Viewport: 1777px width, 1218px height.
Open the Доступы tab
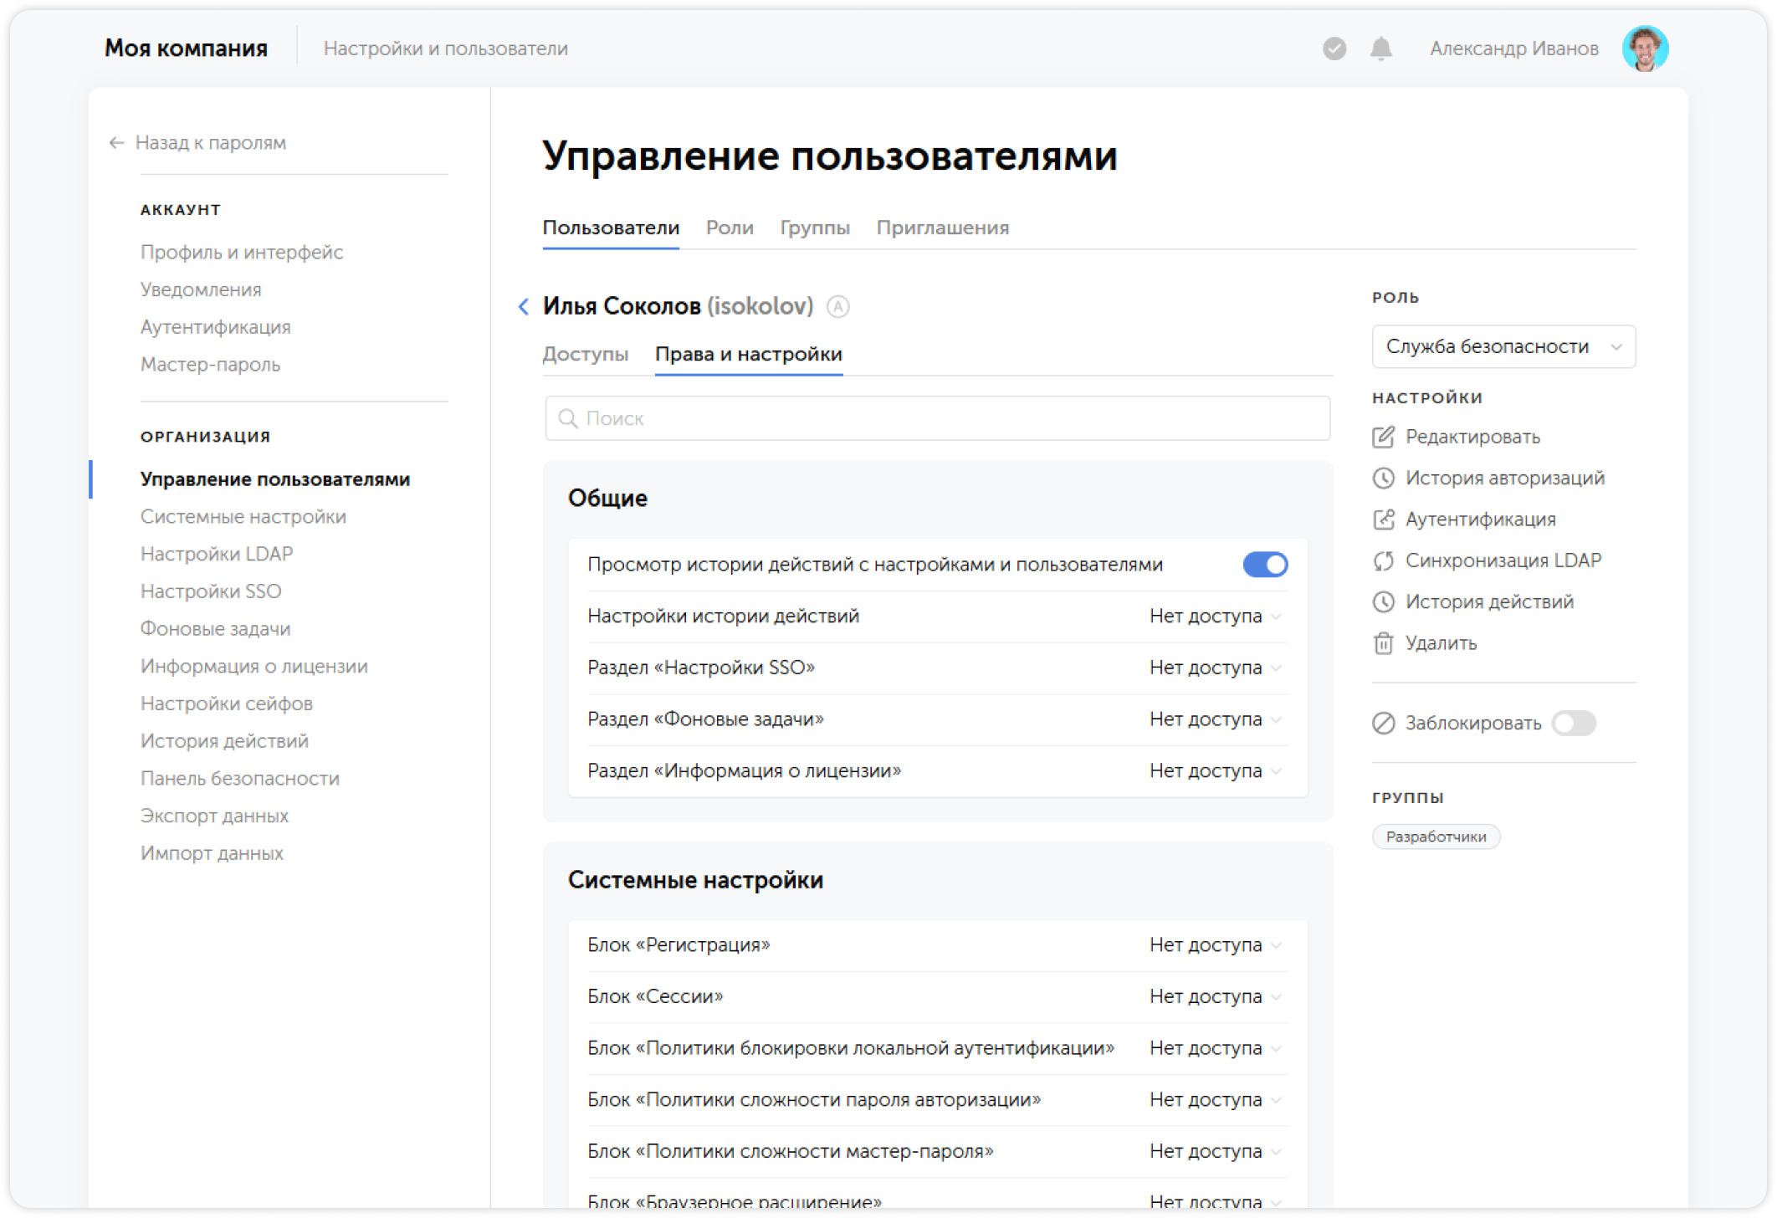(586, 354)
